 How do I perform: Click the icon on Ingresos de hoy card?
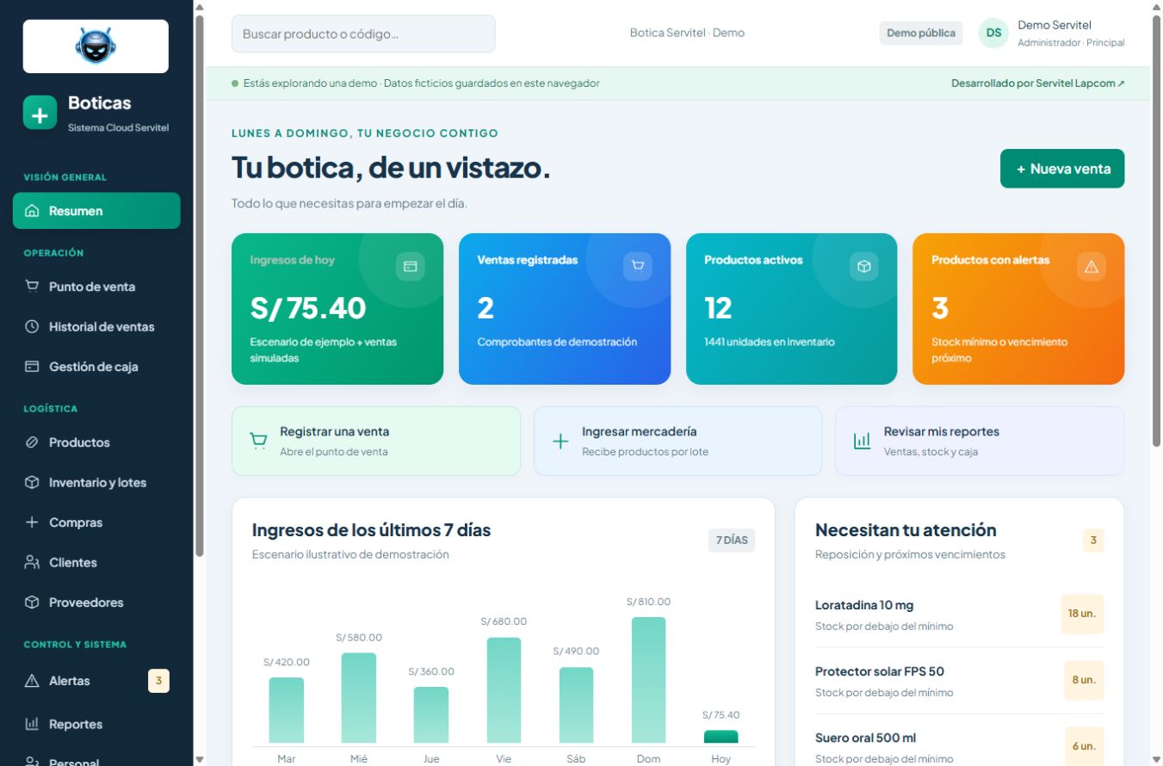tap(410, 267)
